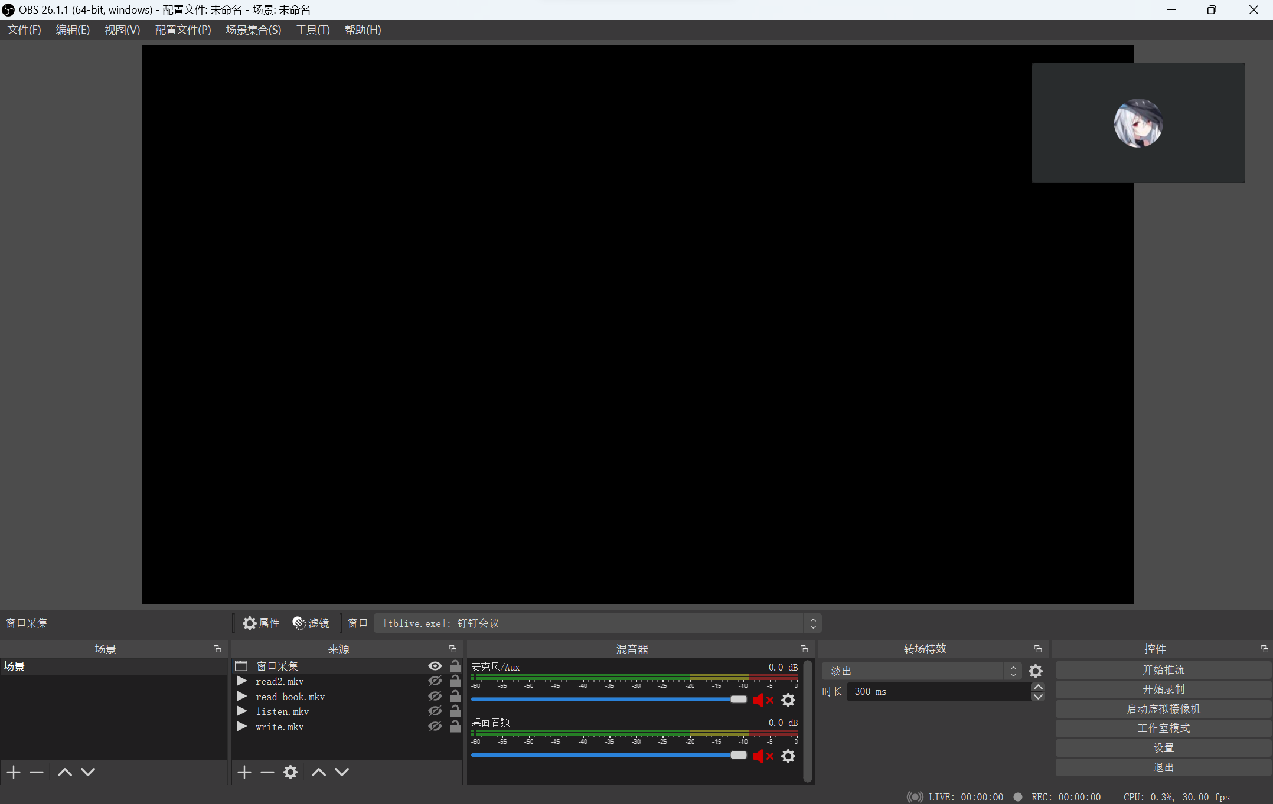Screen dimensions: 1273x804
Task: Open the 帮助(H) menu
Action: point(363,30)
